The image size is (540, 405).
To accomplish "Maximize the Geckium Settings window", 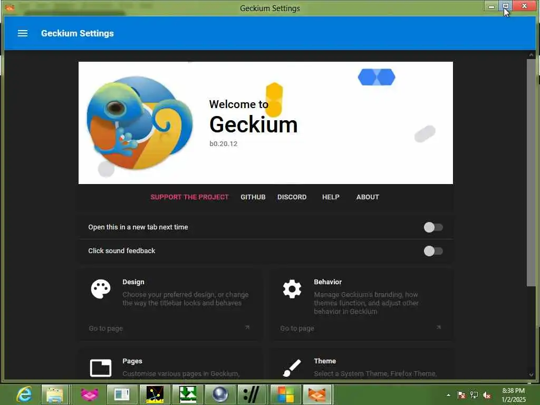I will [506, 6].
